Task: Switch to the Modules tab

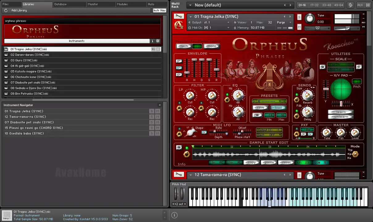Action: 131,4
